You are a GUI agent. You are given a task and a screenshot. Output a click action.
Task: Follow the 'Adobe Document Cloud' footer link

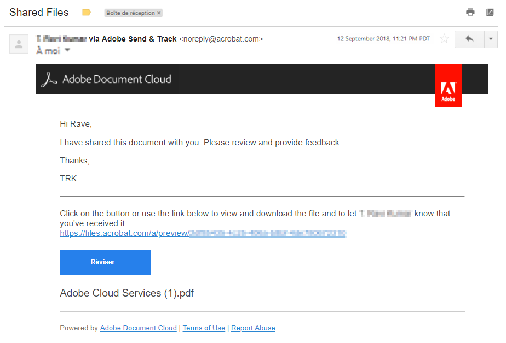pyautogui.click(x=138, y=328)
